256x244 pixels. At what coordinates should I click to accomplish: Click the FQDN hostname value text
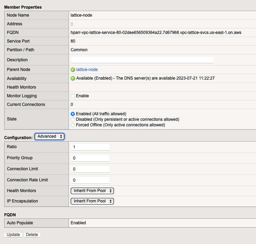156,33
